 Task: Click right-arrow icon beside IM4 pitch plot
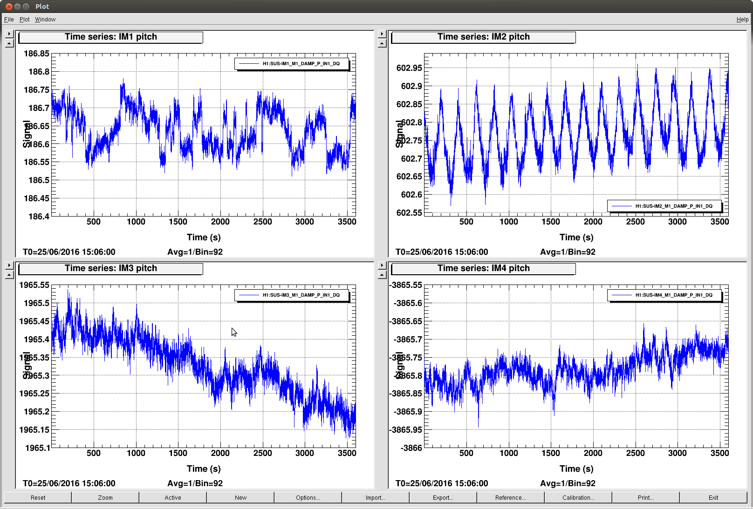(382, 265)
